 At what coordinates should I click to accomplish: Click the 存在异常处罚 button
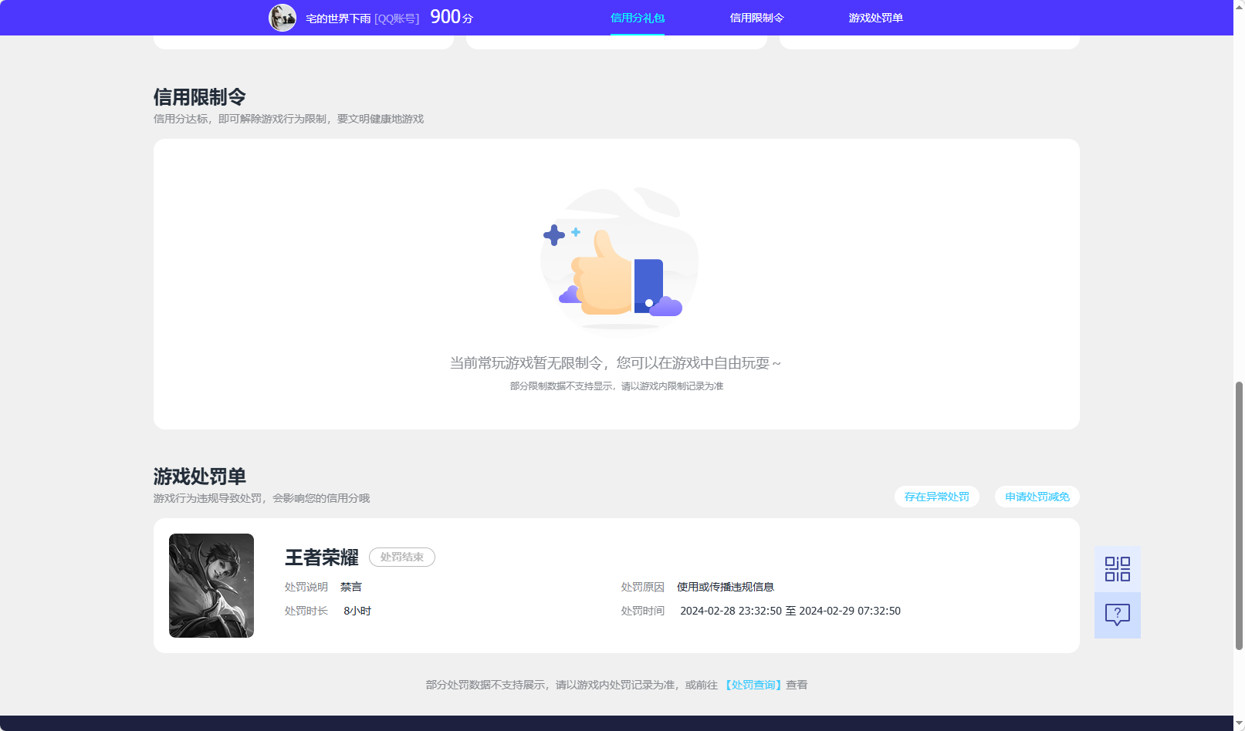coord(936,497)
